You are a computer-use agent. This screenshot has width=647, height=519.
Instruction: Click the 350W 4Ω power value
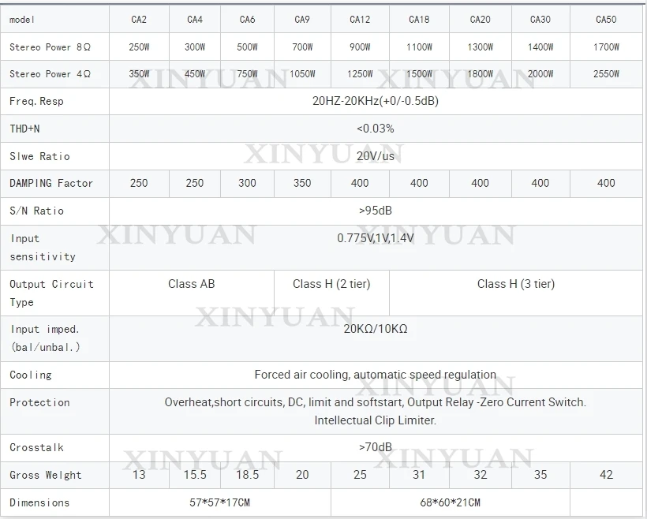(x=139, y=74)
